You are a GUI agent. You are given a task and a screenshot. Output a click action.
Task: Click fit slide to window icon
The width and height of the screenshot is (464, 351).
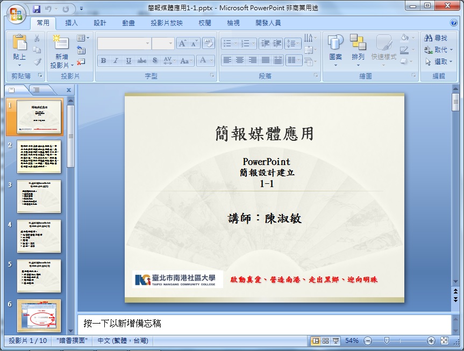[x=445, y=341]
